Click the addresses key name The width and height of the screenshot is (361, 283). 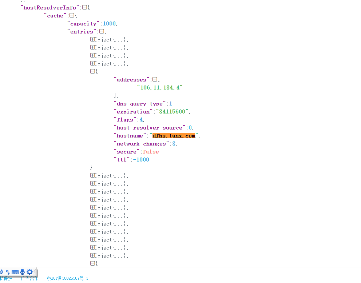point(131,80)
